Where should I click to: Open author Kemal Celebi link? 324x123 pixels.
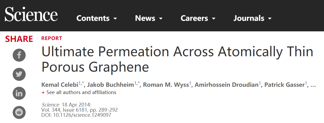tap(60, 85)
